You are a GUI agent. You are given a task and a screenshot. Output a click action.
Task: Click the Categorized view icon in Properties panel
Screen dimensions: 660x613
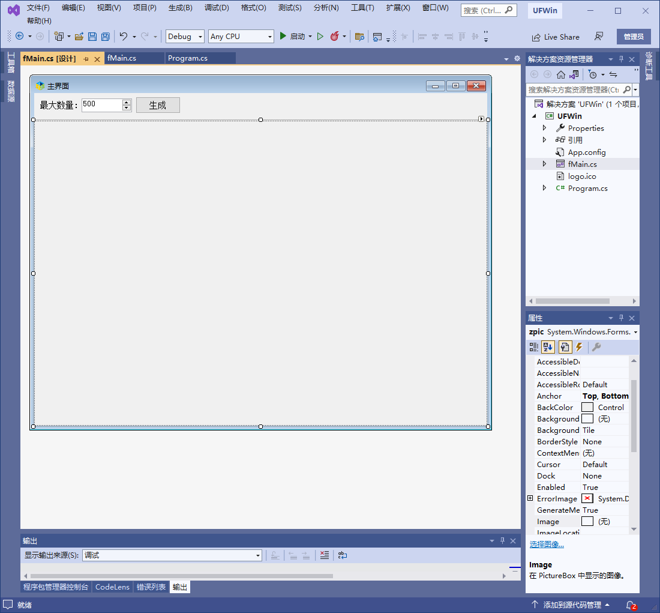pyautogui.click(x=534, y=347)
